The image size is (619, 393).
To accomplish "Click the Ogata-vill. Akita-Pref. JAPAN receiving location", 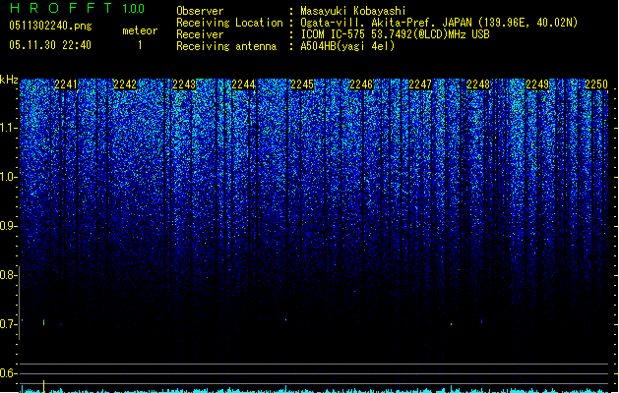I will [x=439, y=23].
